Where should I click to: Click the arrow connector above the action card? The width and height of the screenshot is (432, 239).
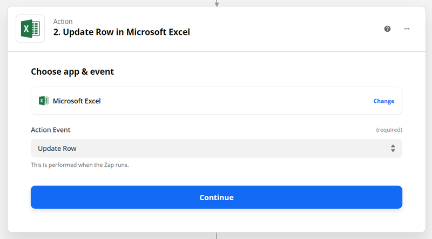pos(217,3)
